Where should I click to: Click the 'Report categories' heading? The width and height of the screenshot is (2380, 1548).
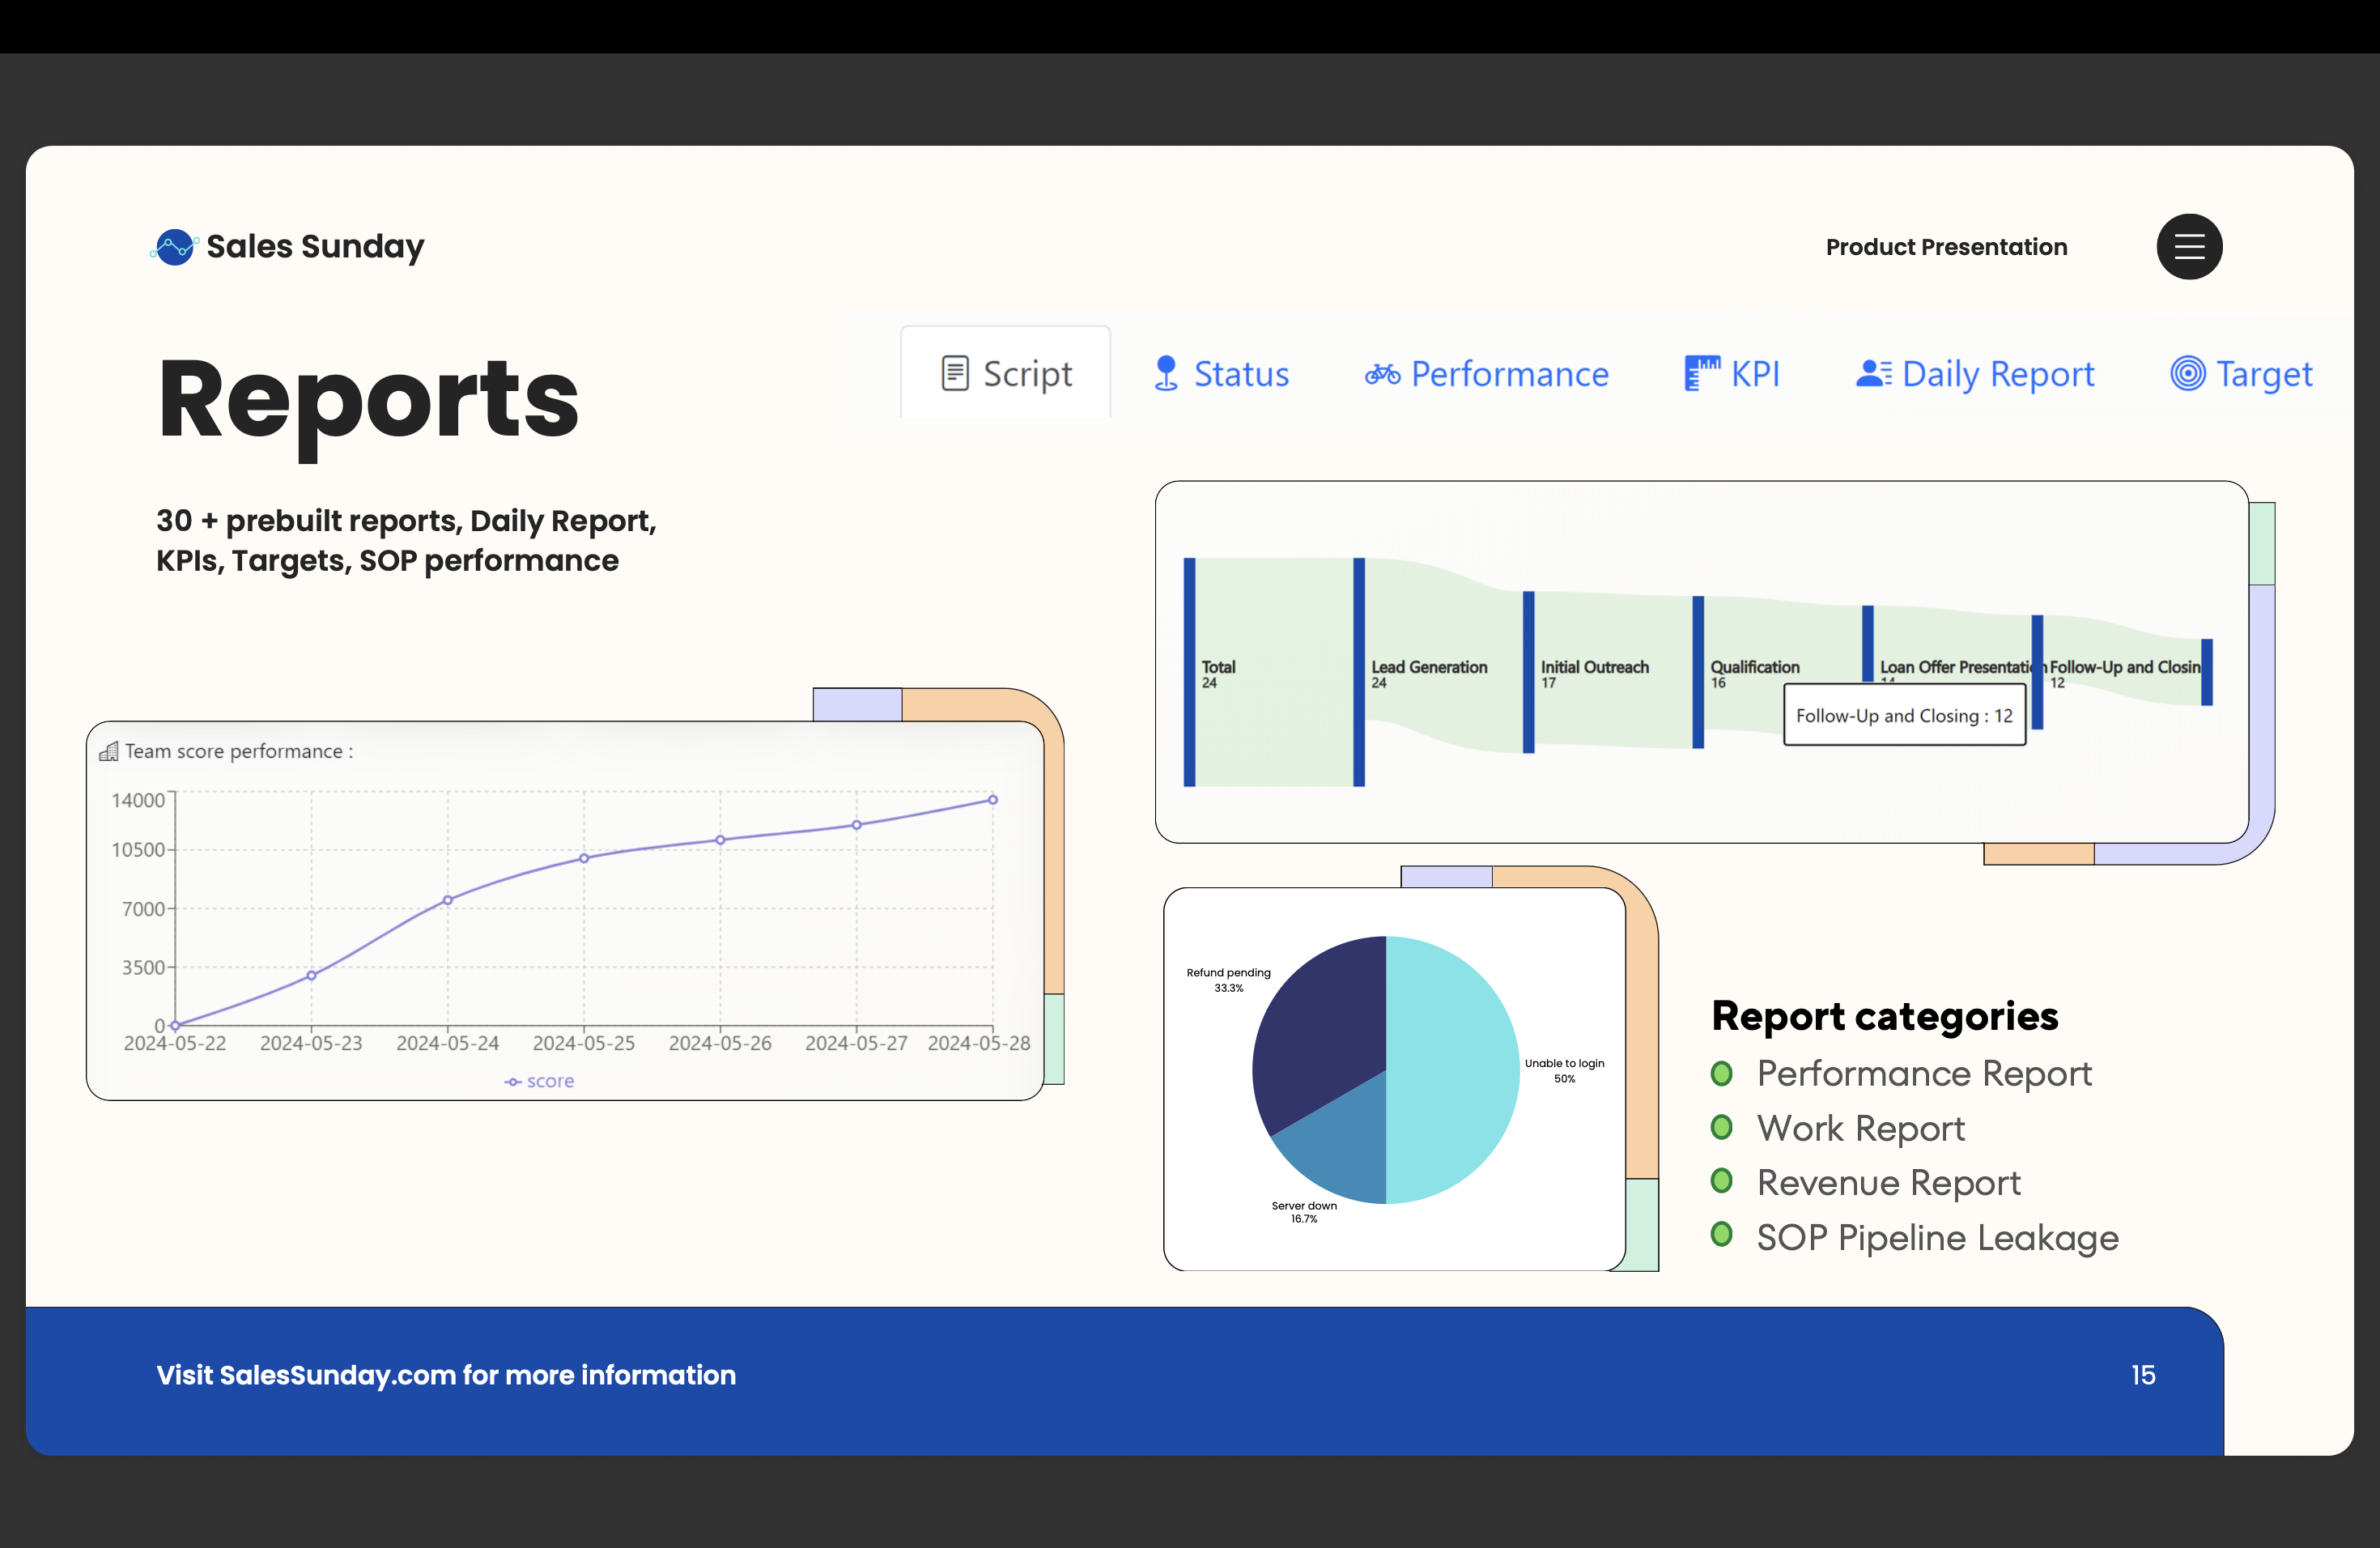[x=1884, y=1016]
